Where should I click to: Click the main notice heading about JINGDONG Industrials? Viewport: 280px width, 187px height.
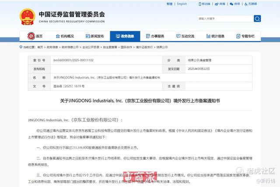click(140, 101)
